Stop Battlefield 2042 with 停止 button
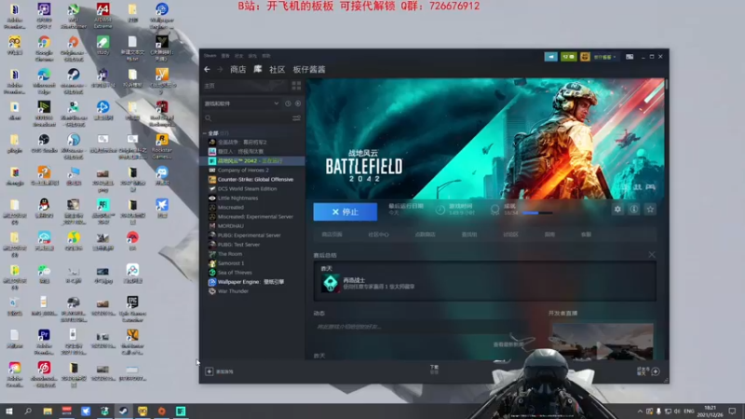 point(345,212)
